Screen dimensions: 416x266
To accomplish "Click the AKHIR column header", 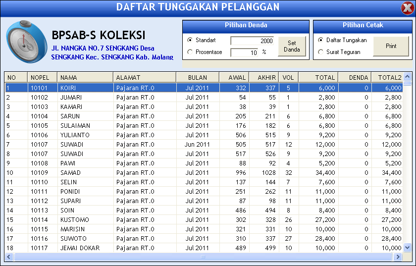I will pyautogui.click(x=263, y=77).
